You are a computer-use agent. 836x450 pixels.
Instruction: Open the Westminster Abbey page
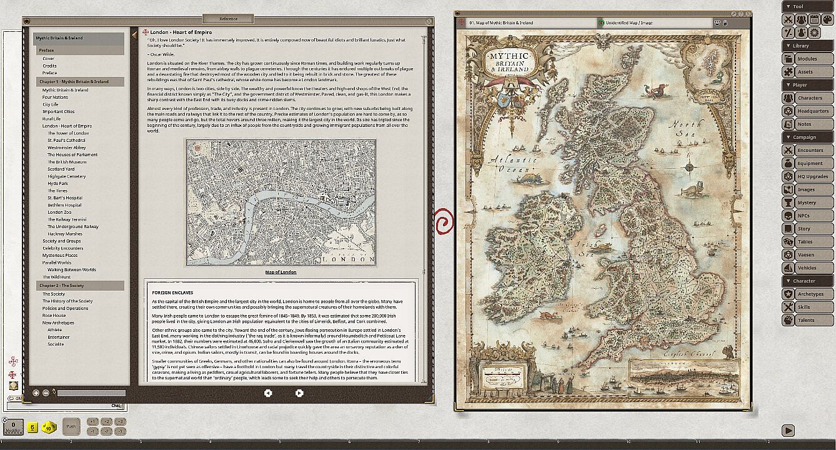(66, 147)
